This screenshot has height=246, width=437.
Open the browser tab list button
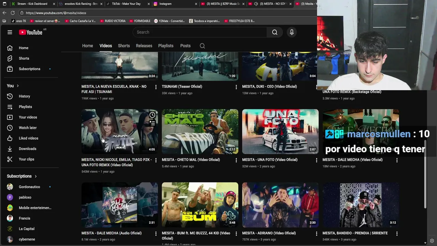tap(4, 4)
